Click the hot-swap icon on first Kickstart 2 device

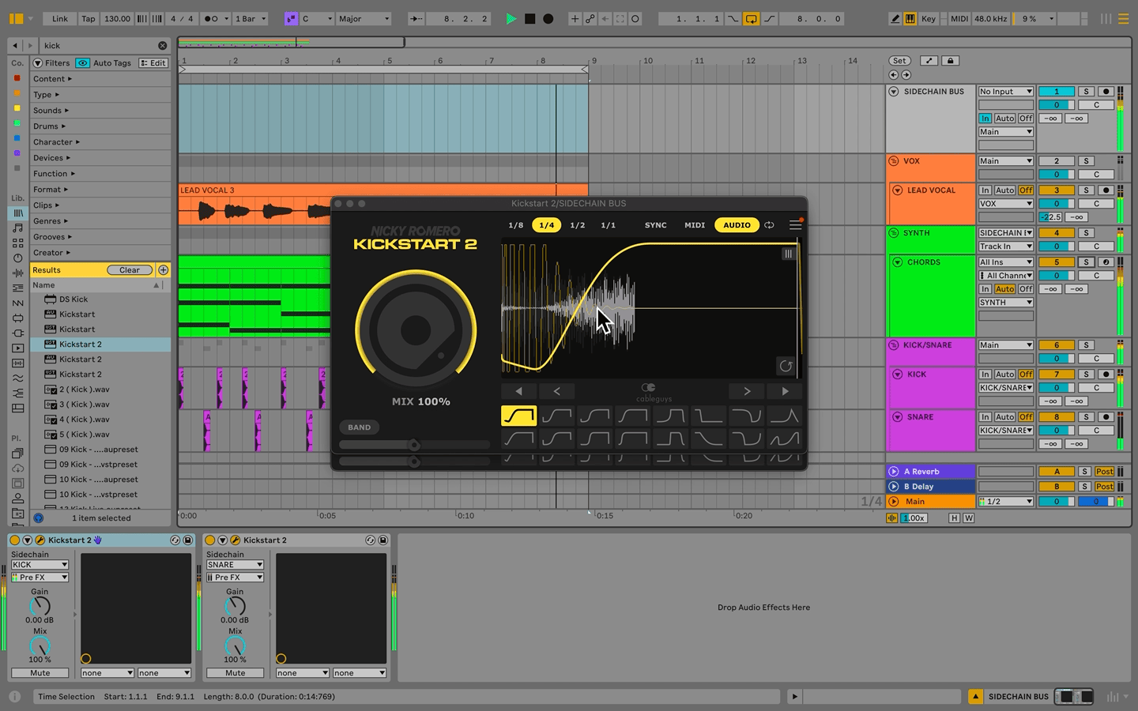point(175,540)
